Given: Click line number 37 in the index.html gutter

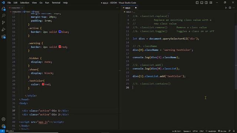Looking at the screenshot, I should click(14, 111).
